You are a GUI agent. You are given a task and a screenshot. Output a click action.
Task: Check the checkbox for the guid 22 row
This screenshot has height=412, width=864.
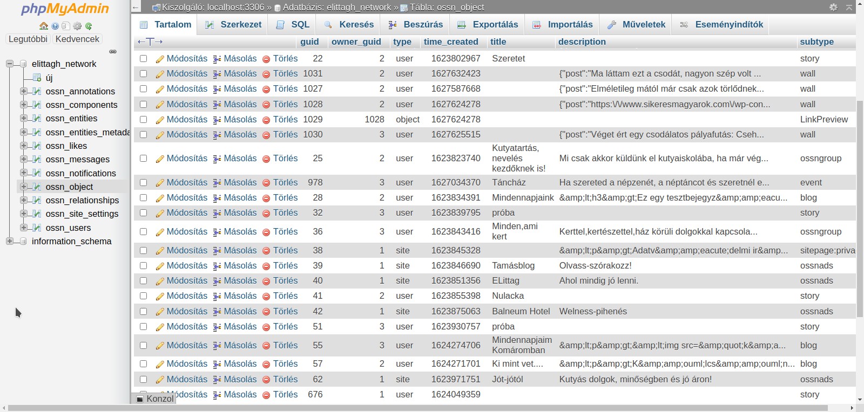(x=143, y=58)
